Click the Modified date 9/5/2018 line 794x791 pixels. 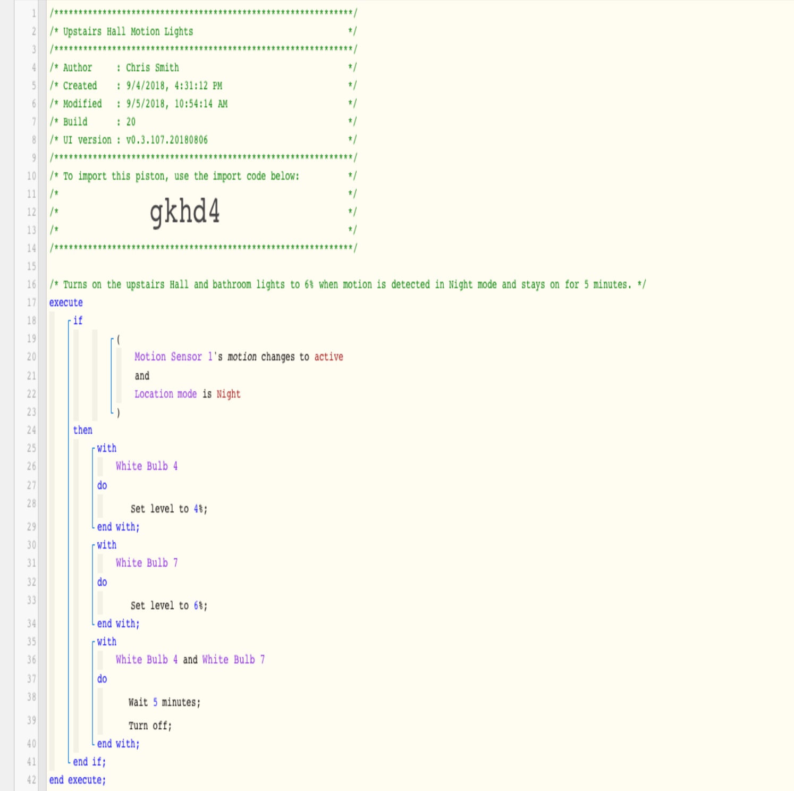(138, 104)
